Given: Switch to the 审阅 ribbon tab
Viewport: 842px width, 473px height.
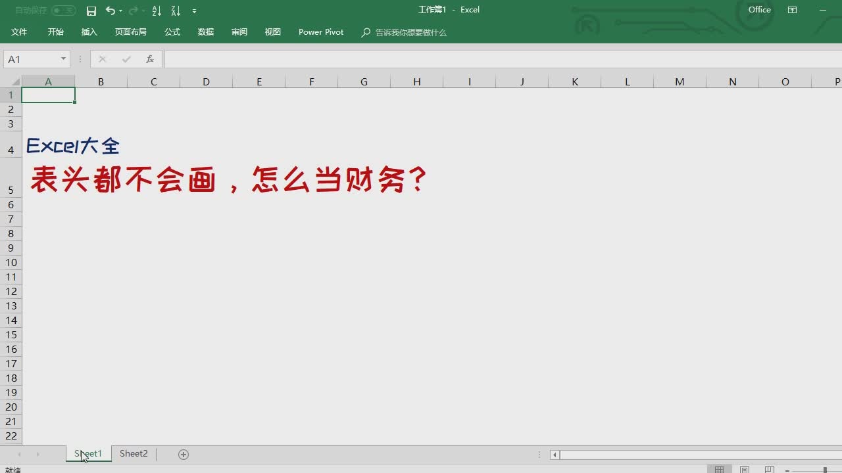Looking at the screenshot, I should click(239, 32).
